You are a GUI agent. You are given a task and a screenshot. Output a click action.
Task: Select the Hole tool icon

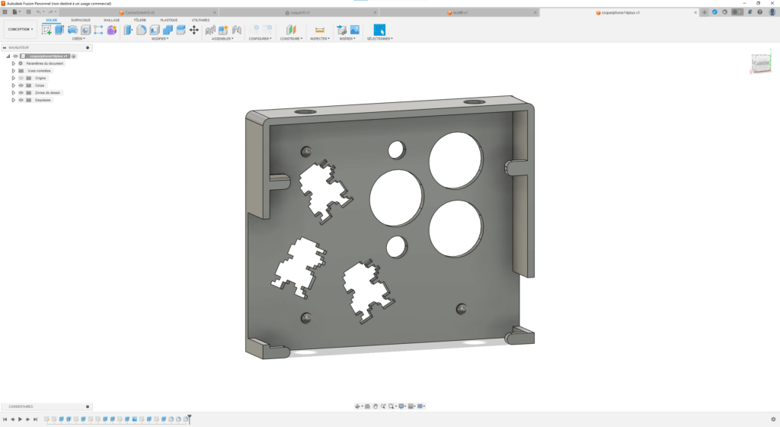[85, 30]
